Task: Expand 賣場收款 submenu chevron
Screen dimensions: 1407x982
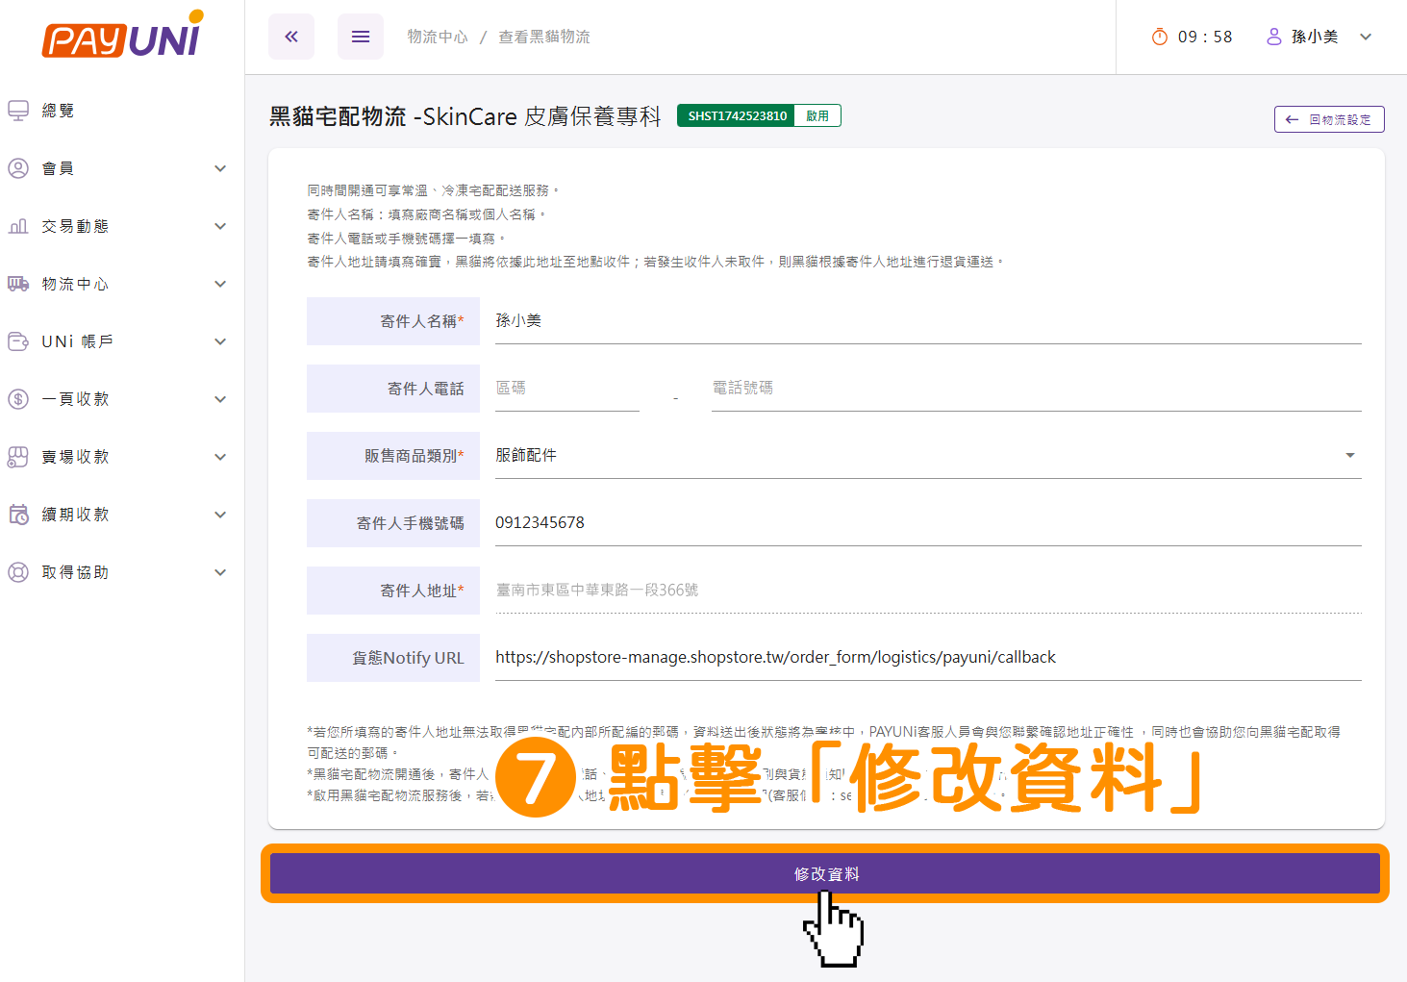Action: 220,457
